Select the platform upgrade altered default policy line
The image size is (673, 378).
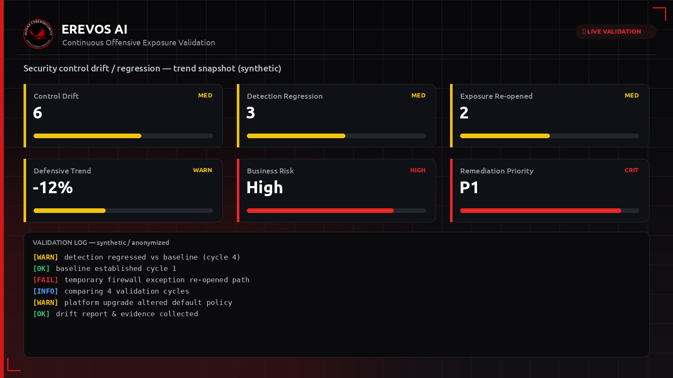tap(132, 302)
